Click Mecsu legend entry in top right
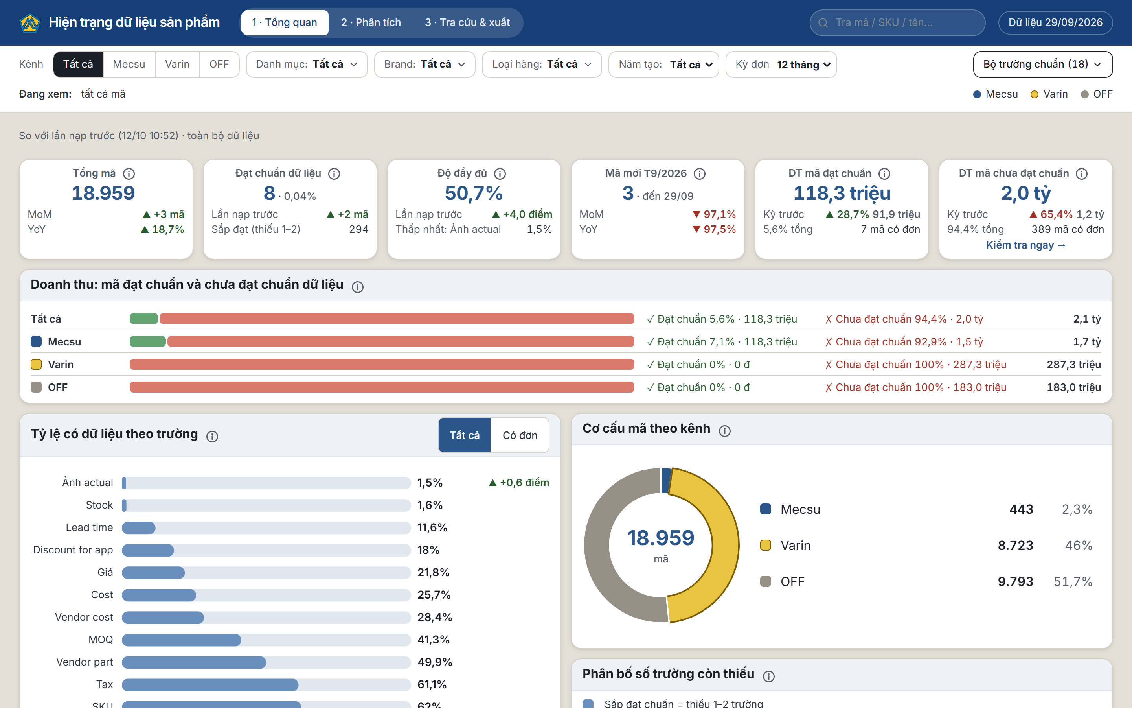The height and width of the screenshot is (708, 1132). tap(995, 94)
